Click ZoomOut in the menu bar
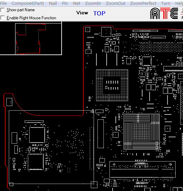Viewport: 183px width, 191px height. tap(115, 3)
